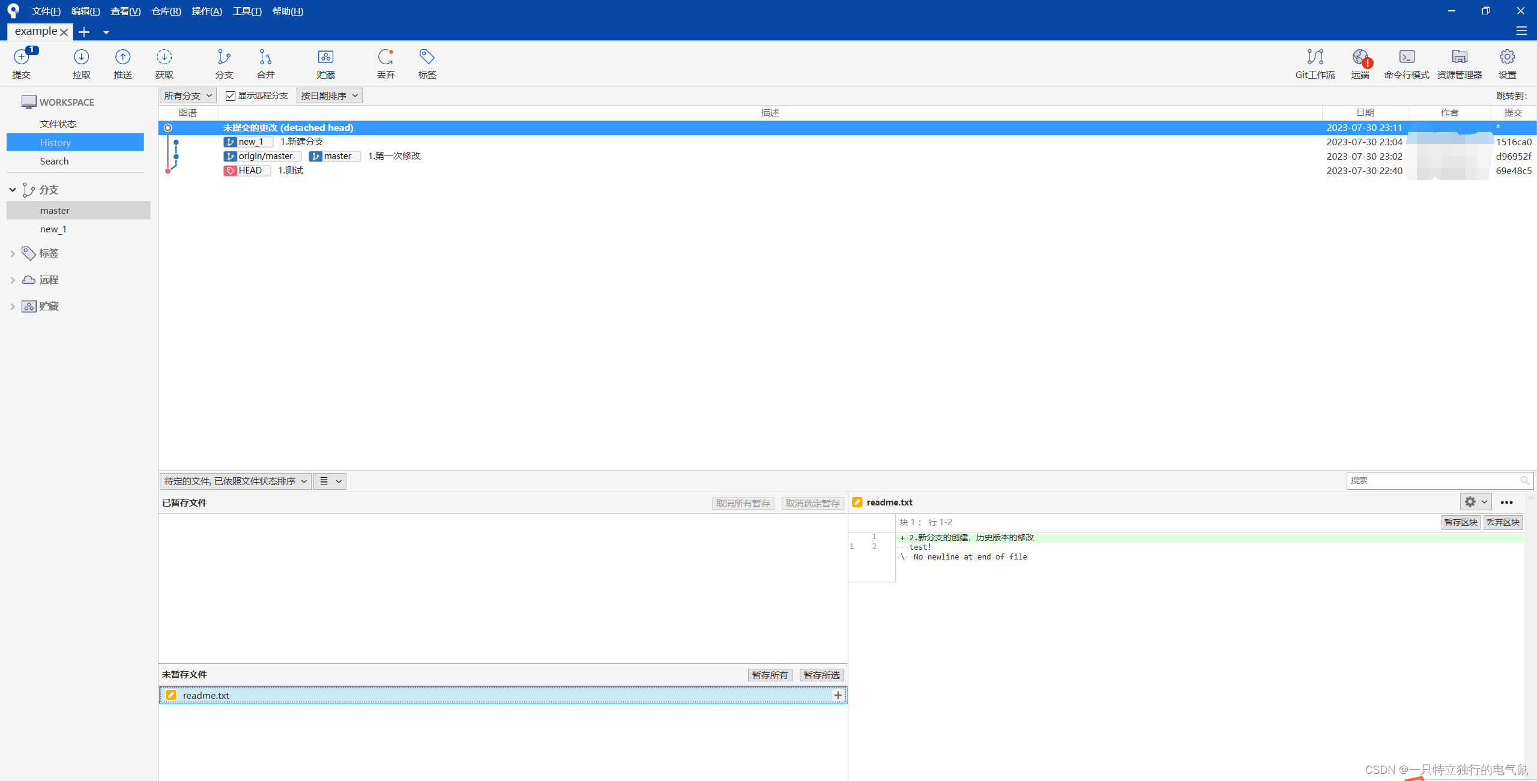Open the diff gear options dropdown

1476,502
